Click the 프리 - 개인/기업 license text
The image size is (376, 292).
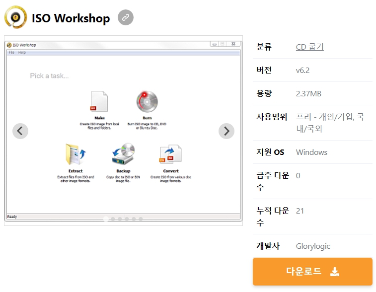[330, 123]
